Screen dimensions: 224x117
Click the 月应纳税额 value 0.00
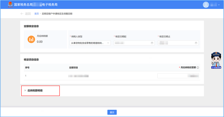tap(40, 42)
